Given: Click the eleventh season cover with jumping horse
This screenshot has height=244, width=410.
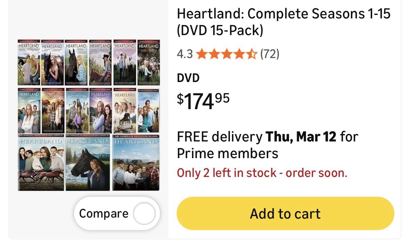Looking at the screenshot, I should (x=124, y=111).
